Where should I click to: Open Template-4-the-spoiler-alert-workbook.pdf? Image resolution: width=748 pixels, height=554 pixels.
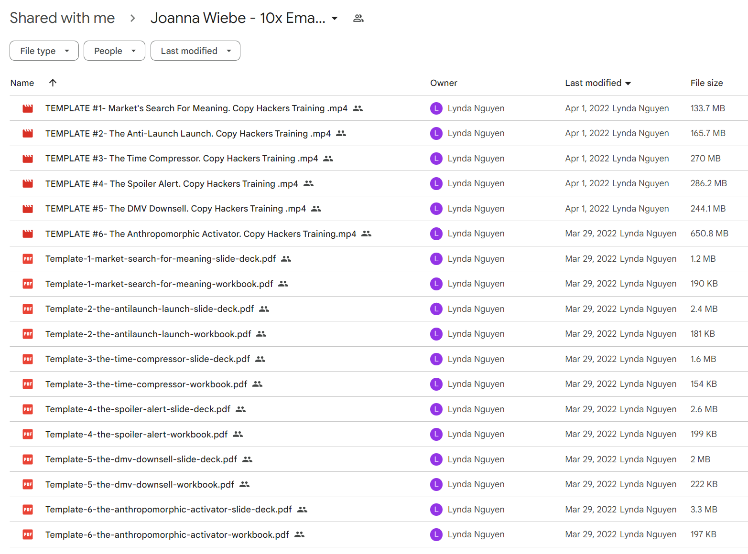tap(136, 434)
